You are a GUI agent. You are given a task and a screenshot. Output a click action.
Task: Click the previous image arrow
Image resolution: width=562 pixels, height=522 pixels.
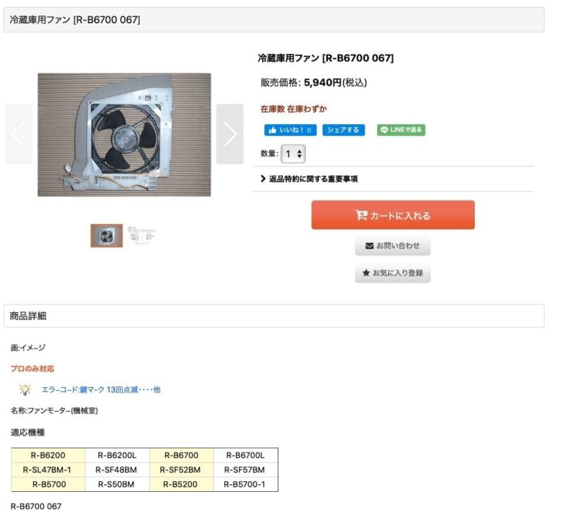[19, 134]
